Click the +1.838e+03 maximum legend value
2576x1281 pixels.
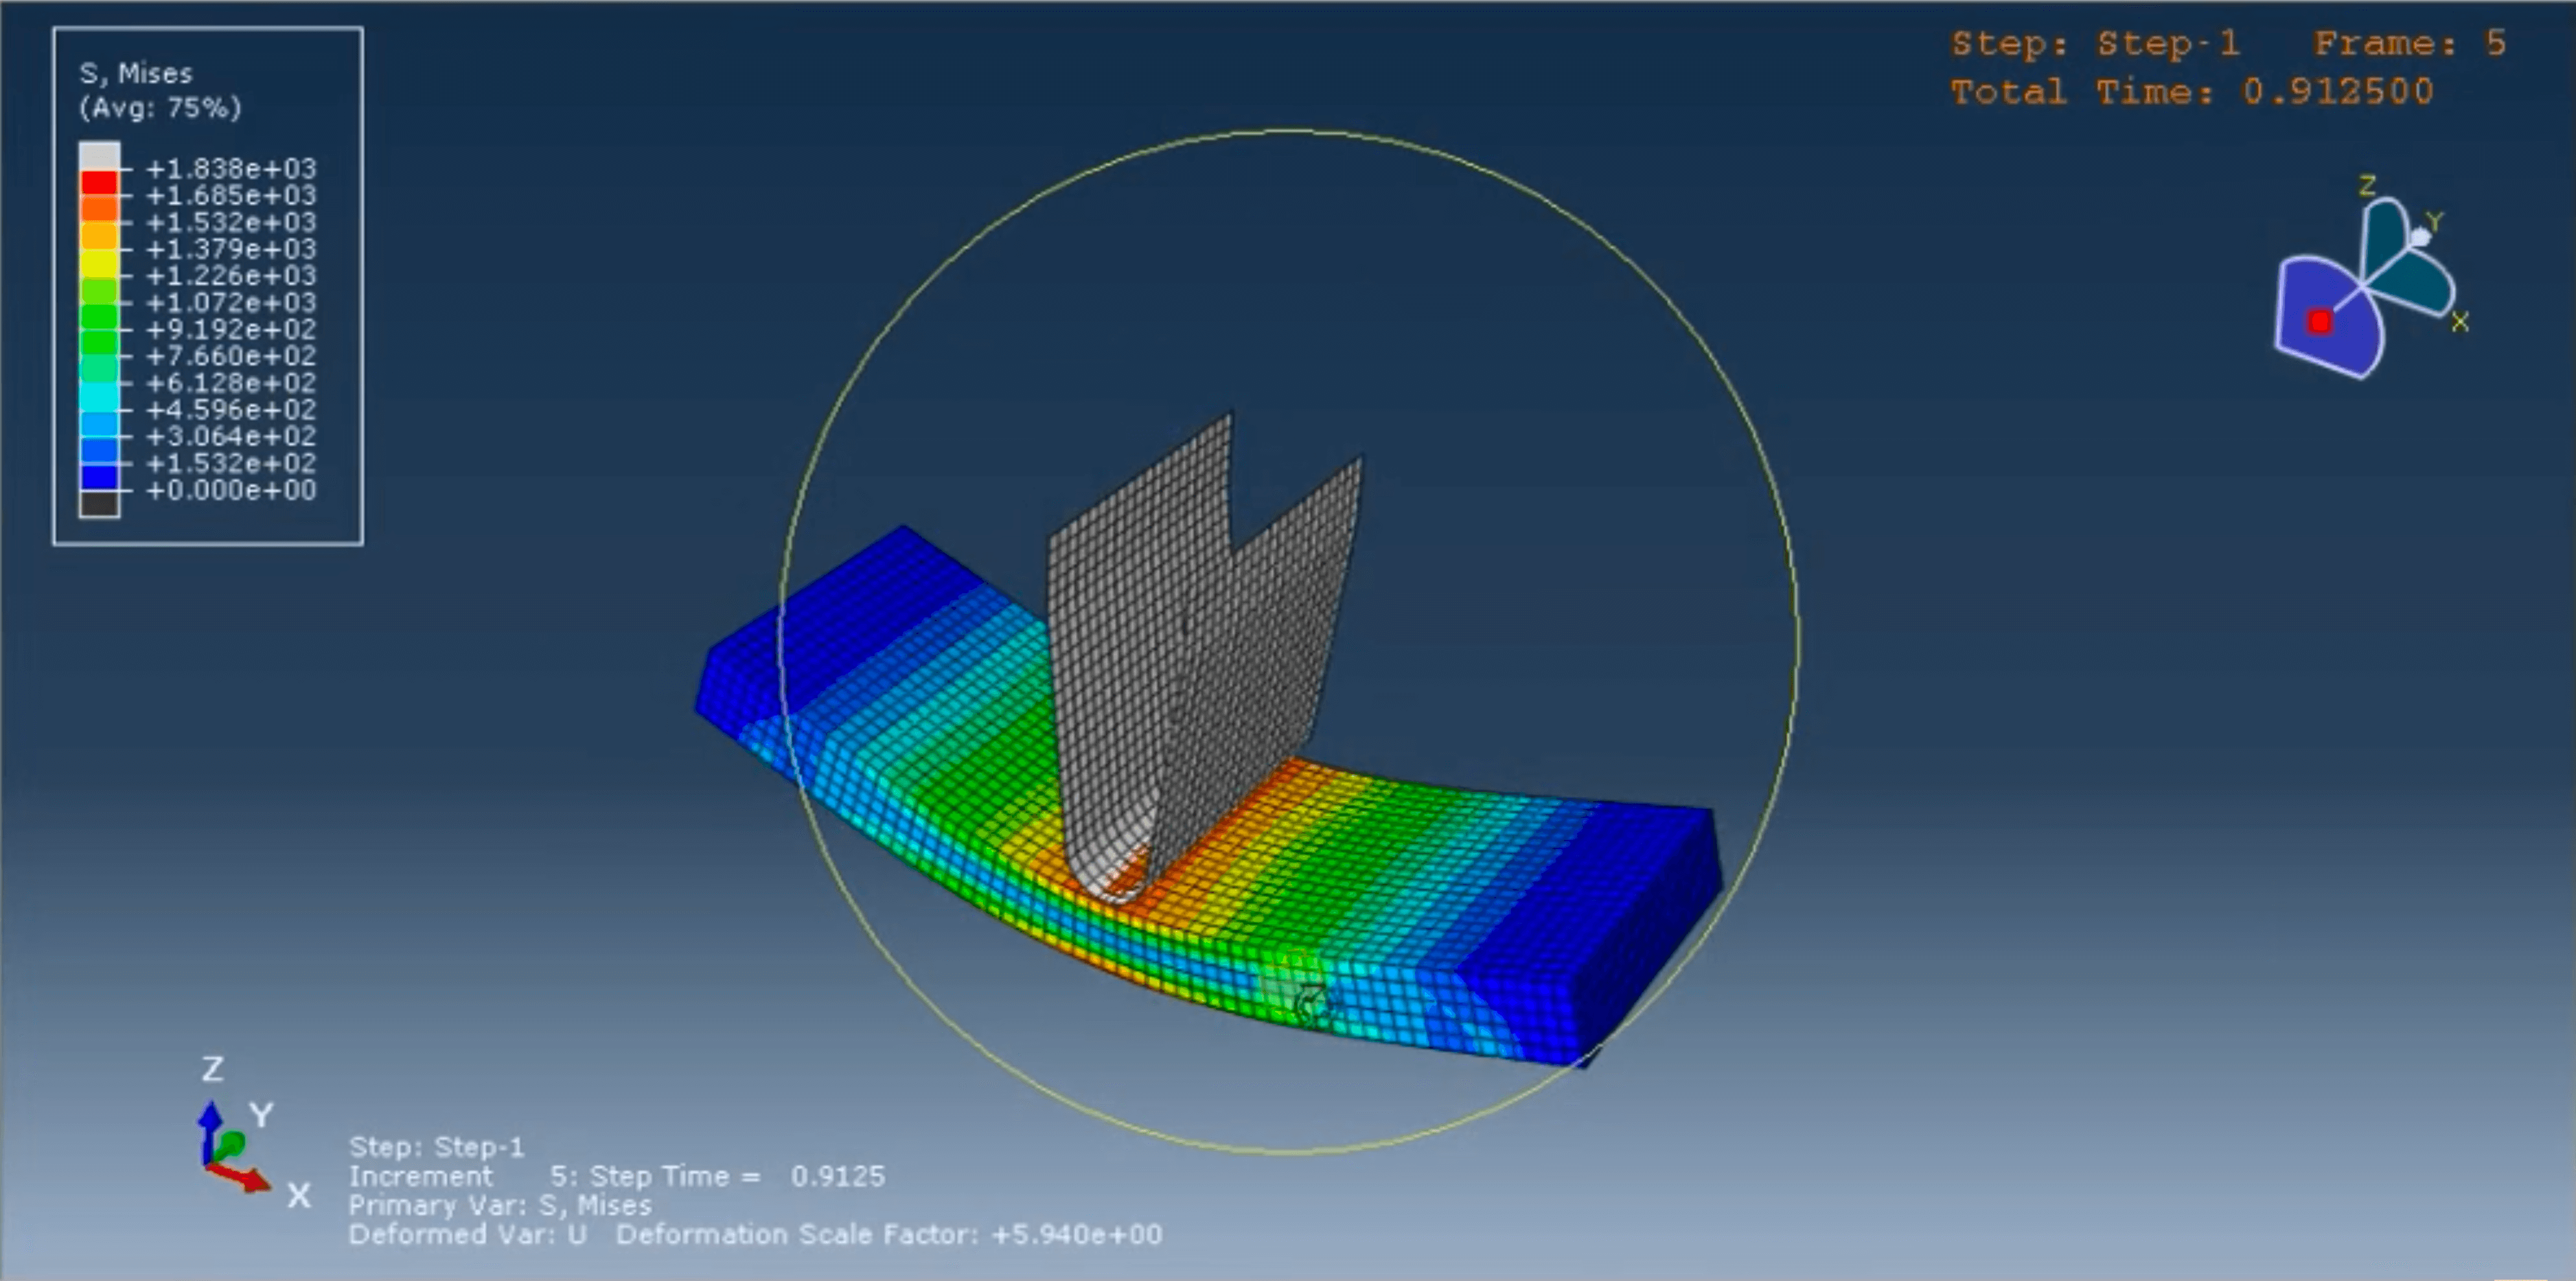(231, 168)
